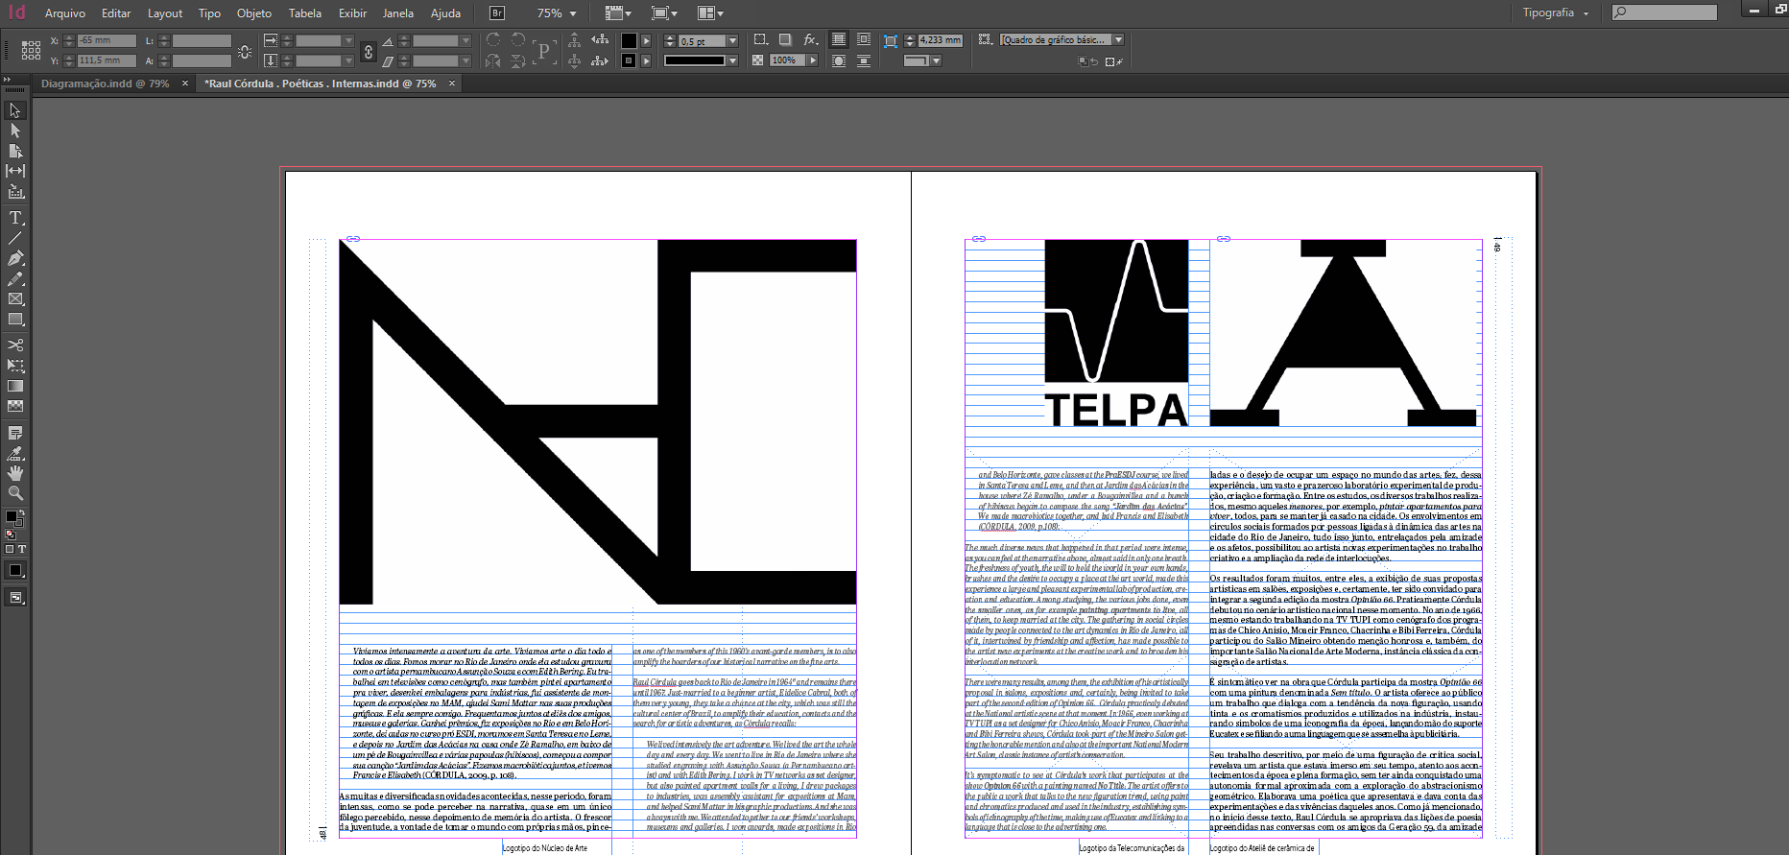Screen dimensions: 1789x855
Task: Open the object style dropdown Quadro de gráfico
Action: point(1118,40)
